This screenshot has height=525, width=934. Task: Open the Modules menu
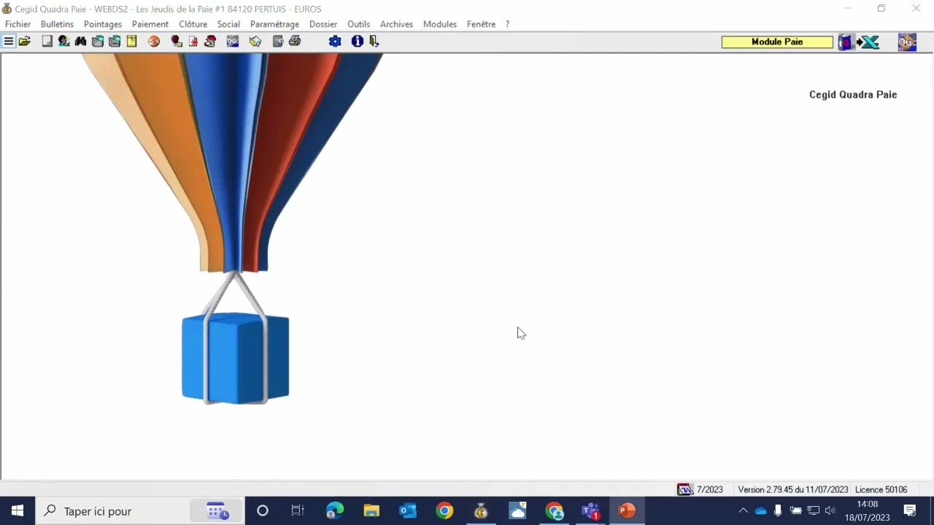[440, 24]
